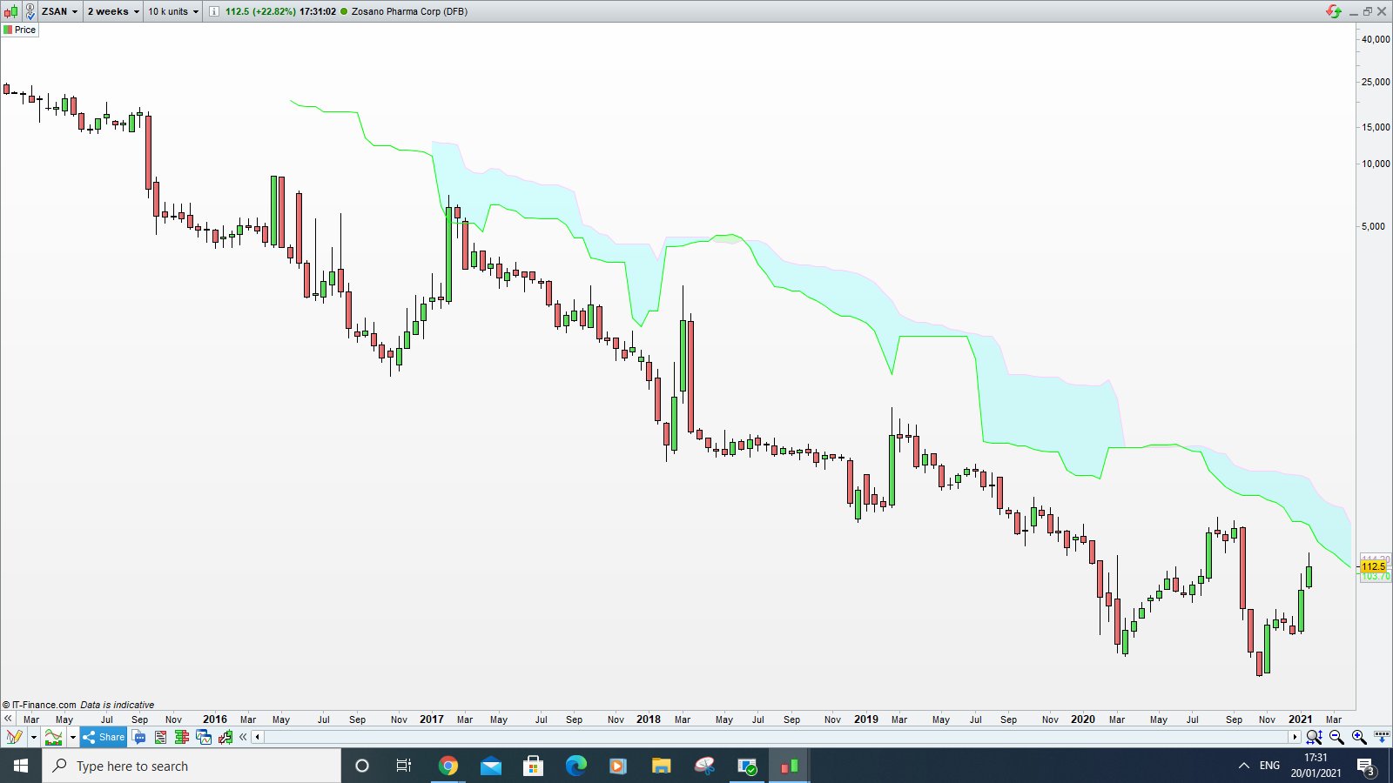
Task: Open the ZSAN instrument dropdown
Action: [60, 11]
